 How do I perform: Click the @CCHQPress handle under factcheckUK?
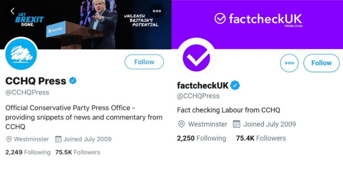[x=198, y=96]
